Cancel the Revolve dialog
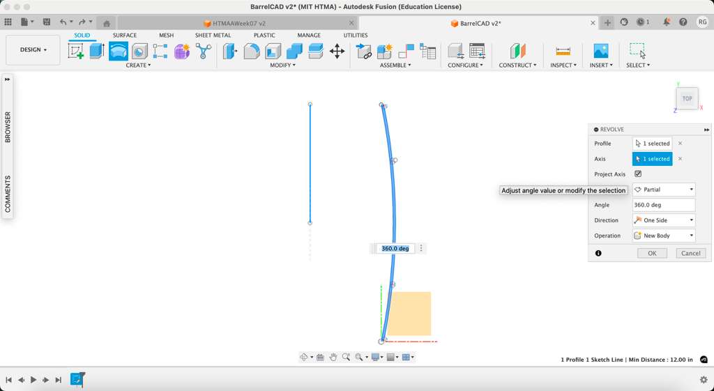Screen dimensions: 714x391 tap(690, 253)
